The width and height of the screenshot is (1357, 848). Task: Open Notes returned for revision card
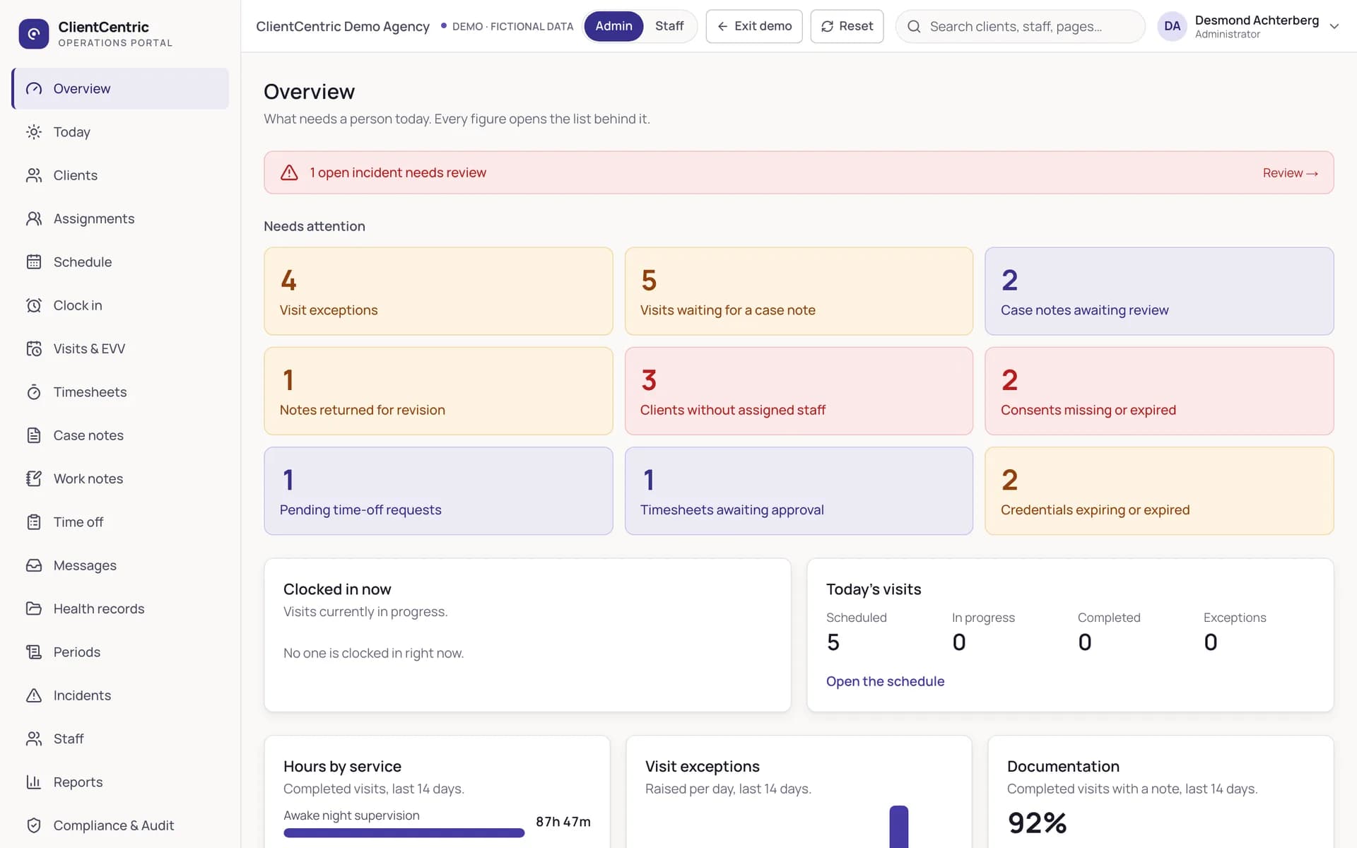pos(438,391)
